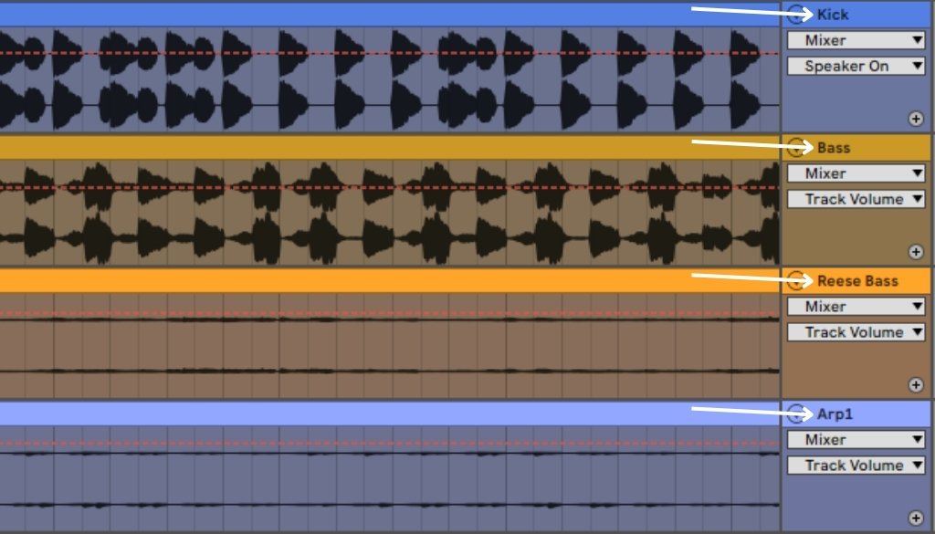The image size is (935, 534).
Task: Collapse the Bass track with its fold button
Action: pos(796,147)
